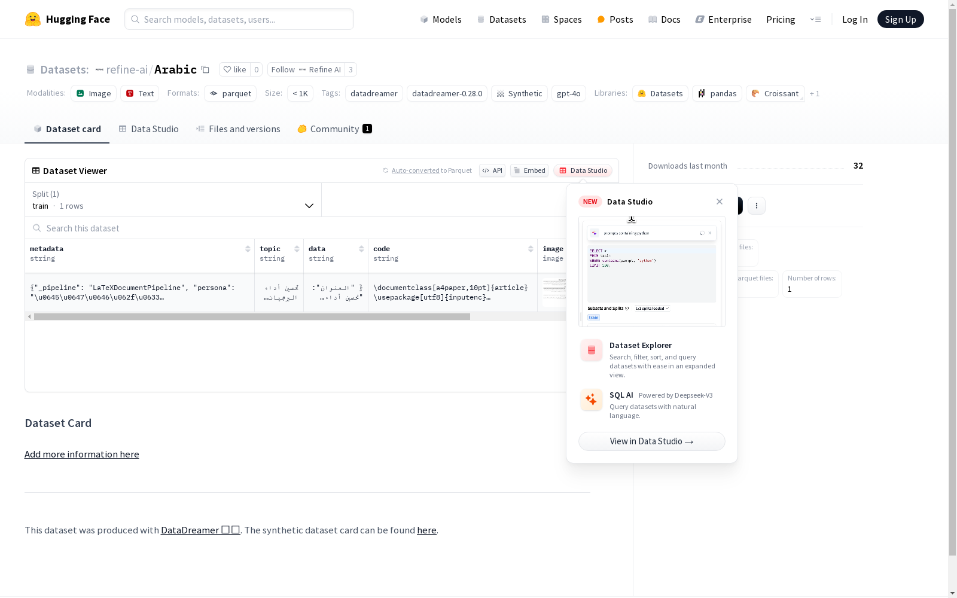Click the datadreamer-0.28.0 tag
Screen dimensions: 957x598
447,93
